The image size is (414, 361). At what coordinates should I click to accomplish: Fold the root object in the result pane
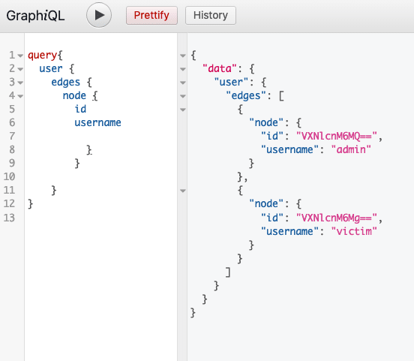tap(183, 56)
